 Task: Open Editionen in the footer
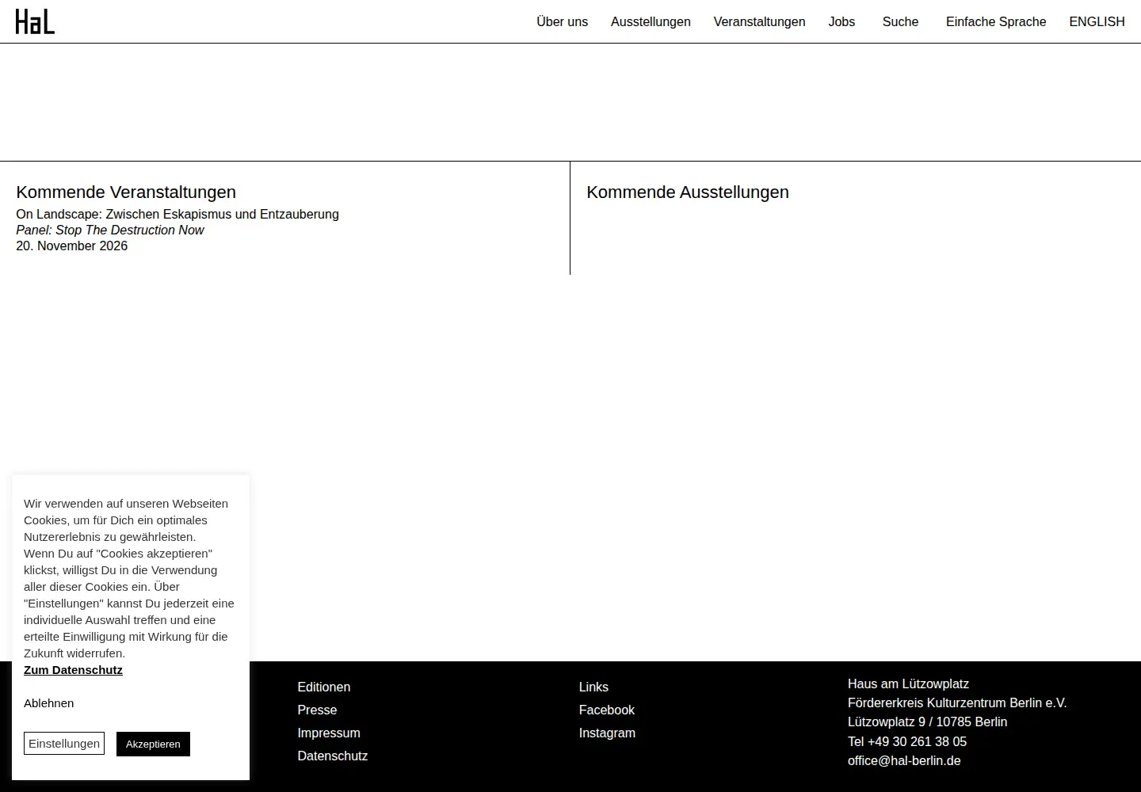tap(324, 687)
